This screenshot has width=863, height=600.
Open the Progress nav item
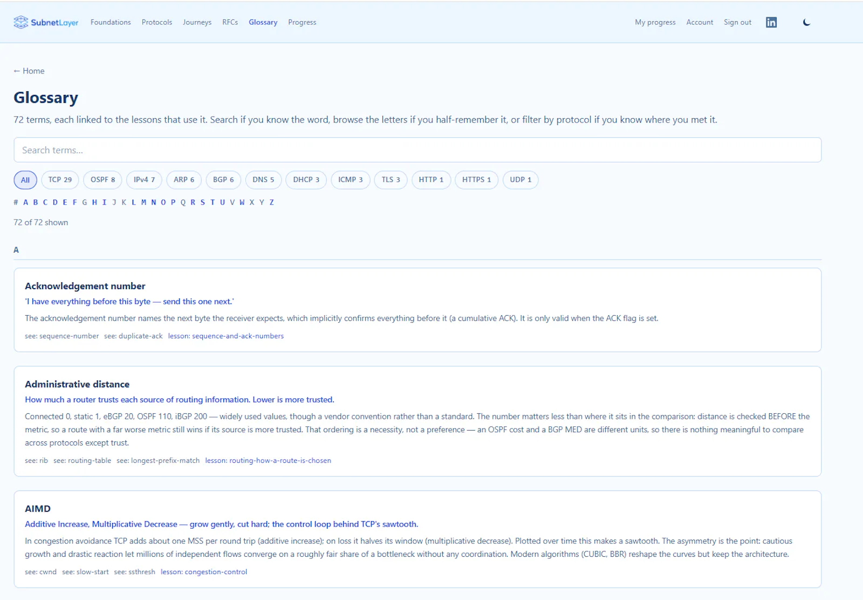pos(302,22)
